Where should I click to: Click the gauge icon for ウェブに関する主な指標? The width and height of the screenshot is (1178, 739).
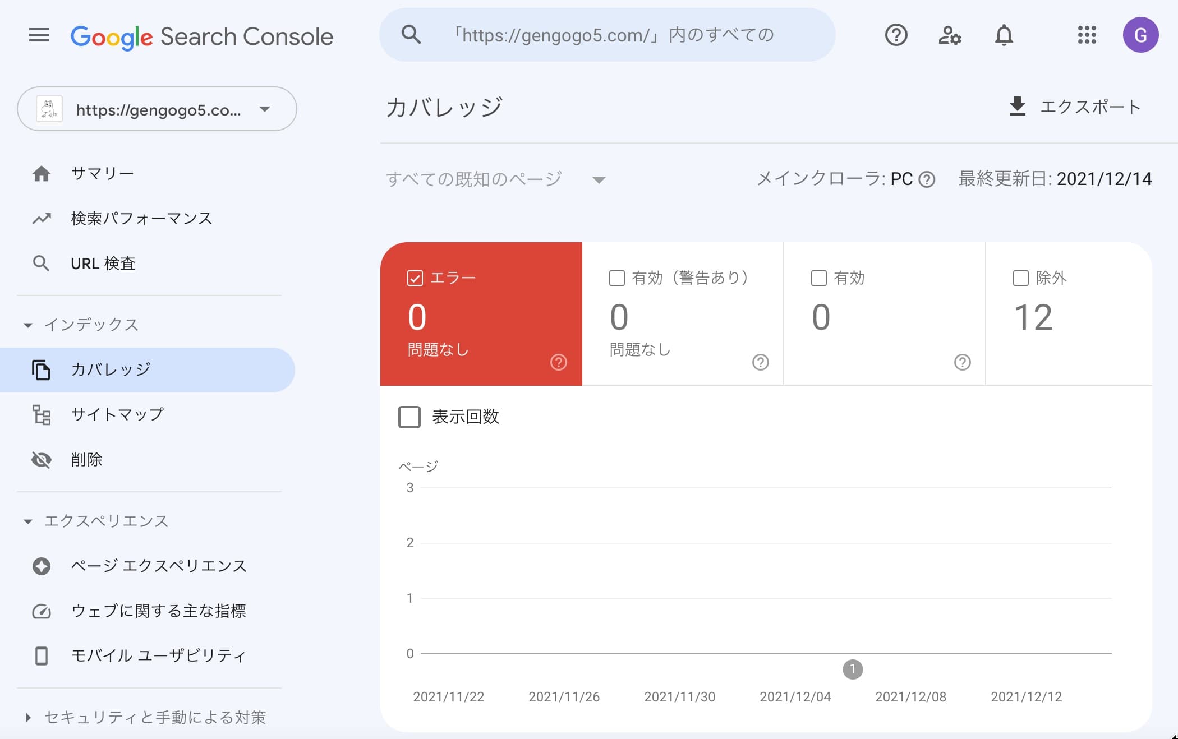[x=42, y=611]
